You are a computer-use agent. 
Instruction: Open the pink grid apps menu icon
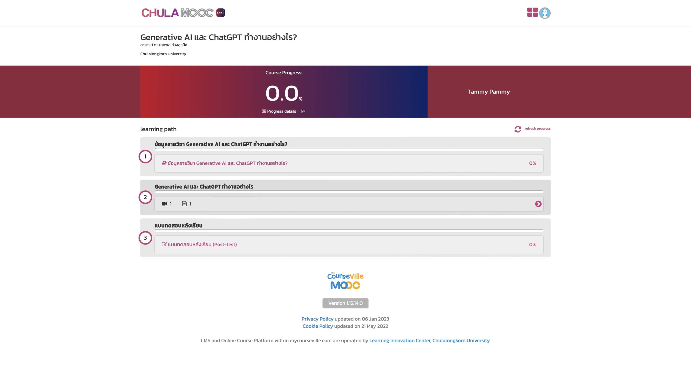click(x=532, y=12)
